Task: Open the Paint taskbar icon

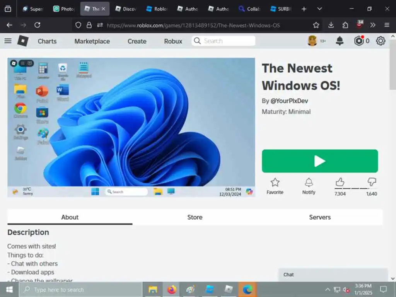Action: point(190,289)
